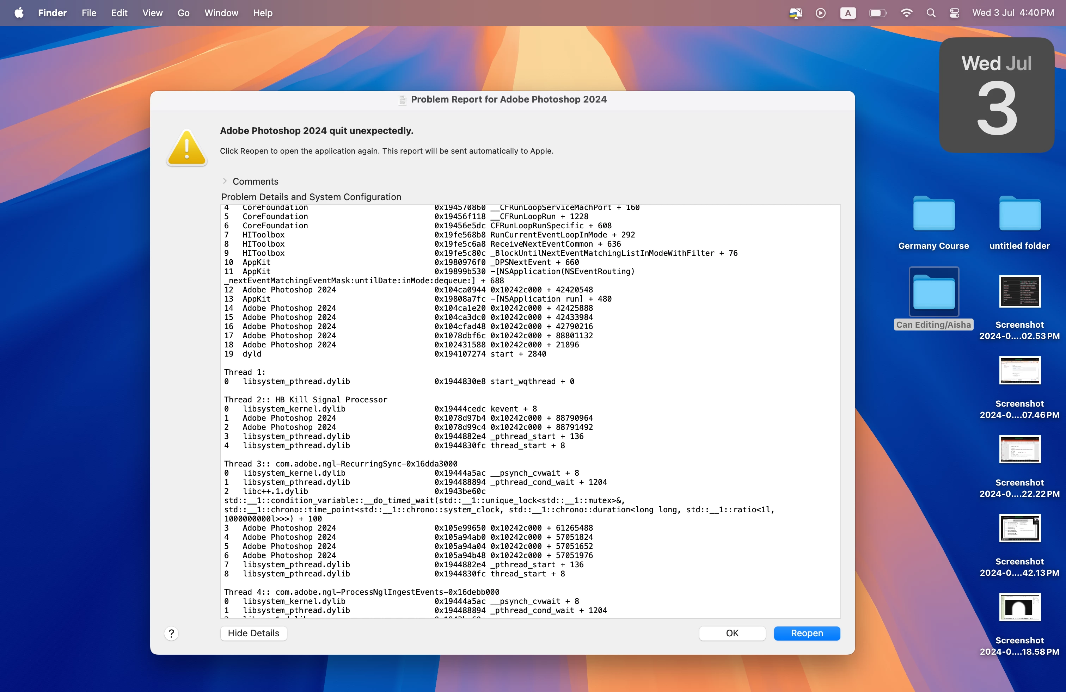Image resolution: width=1066 pixels, height=692 pixels.
Task: Open the File menu
Action: point(89,13)
